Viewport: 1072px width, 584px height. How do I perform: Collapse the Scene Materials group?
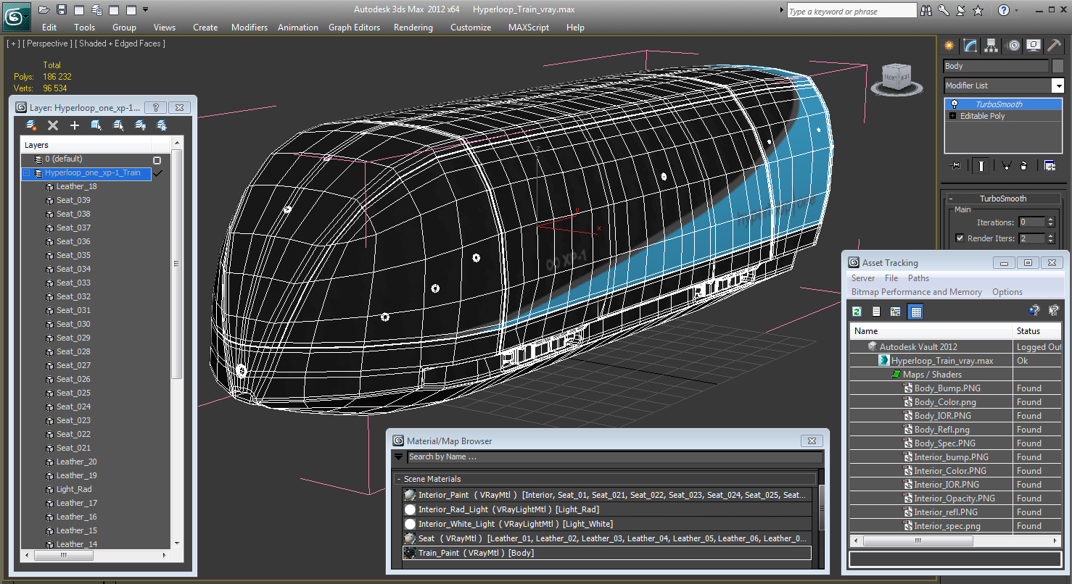(x=399, y=479)
